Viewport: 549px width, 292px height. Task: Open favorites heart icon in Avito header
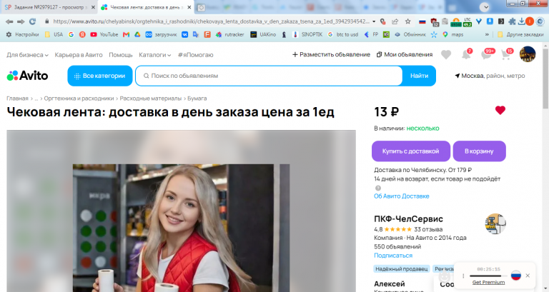point(446,54)
